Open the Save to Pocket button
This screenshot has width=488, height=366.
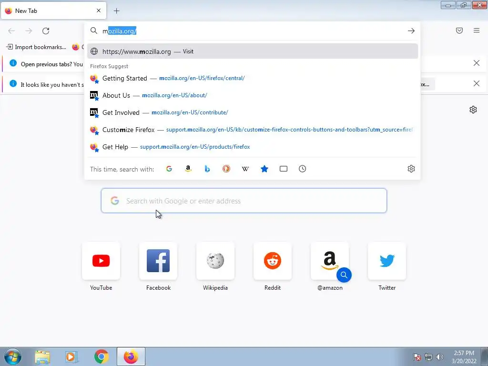click(x=459, y=30)
